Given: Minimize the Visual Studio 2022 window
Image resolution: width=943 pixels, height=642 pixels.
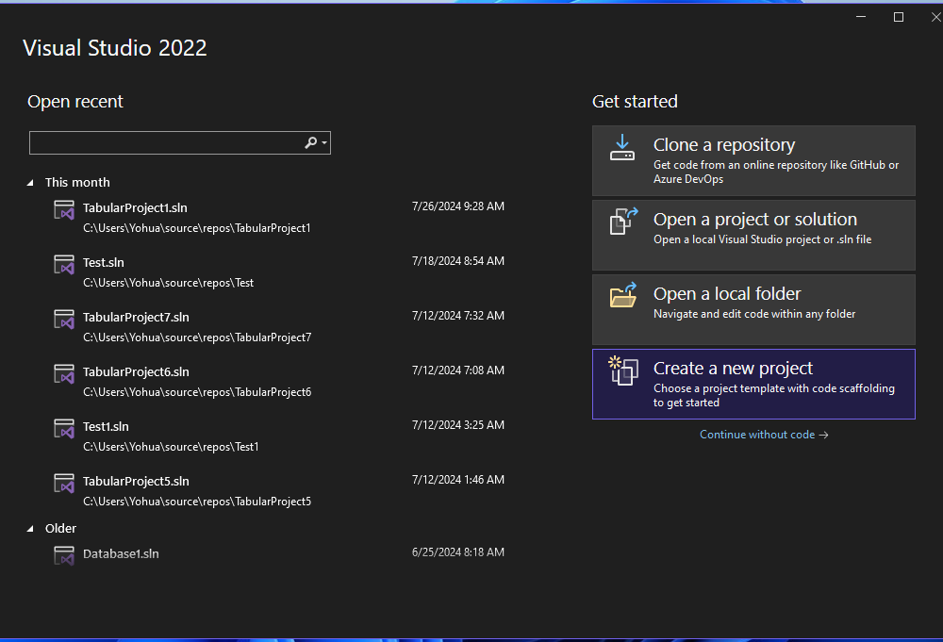Looking at the screenshot, I should click(x=861, y=17).
